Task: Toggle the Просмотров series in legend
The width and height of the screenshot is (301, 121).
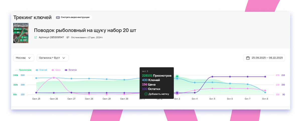Action: point(23,70)
